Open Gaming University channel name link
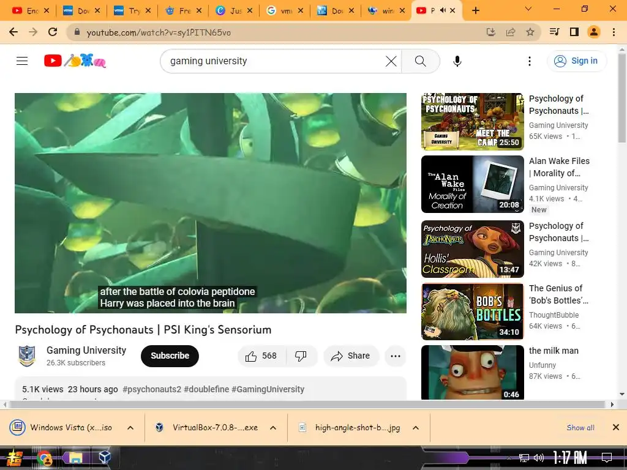 tap(86, 350)
